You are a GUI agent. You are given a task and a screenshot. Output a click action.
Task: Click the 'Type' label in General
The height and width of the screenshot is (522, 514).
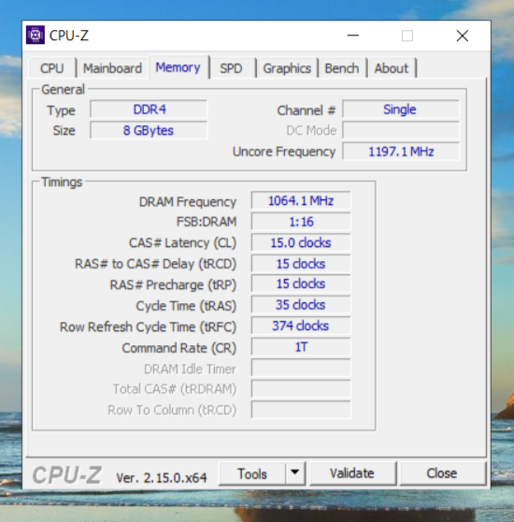coord(61,111)
